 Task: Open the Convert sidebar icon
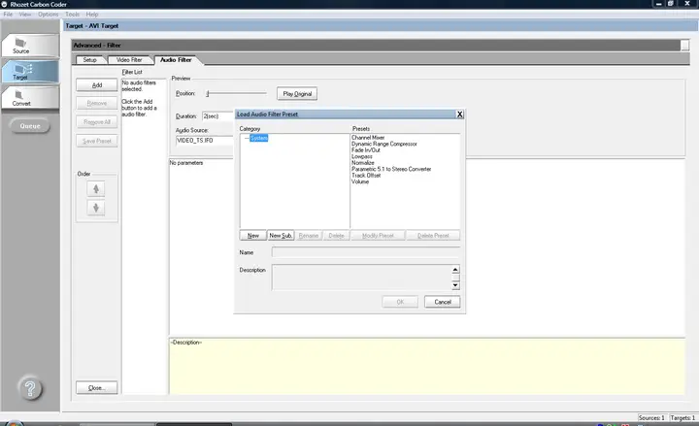point(29,98)
